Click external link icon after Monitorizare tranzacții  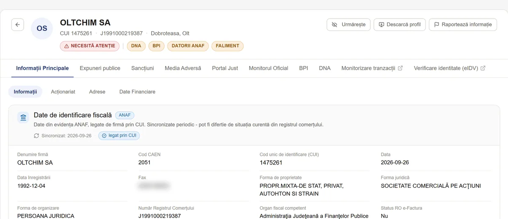[x=400, y=68]
